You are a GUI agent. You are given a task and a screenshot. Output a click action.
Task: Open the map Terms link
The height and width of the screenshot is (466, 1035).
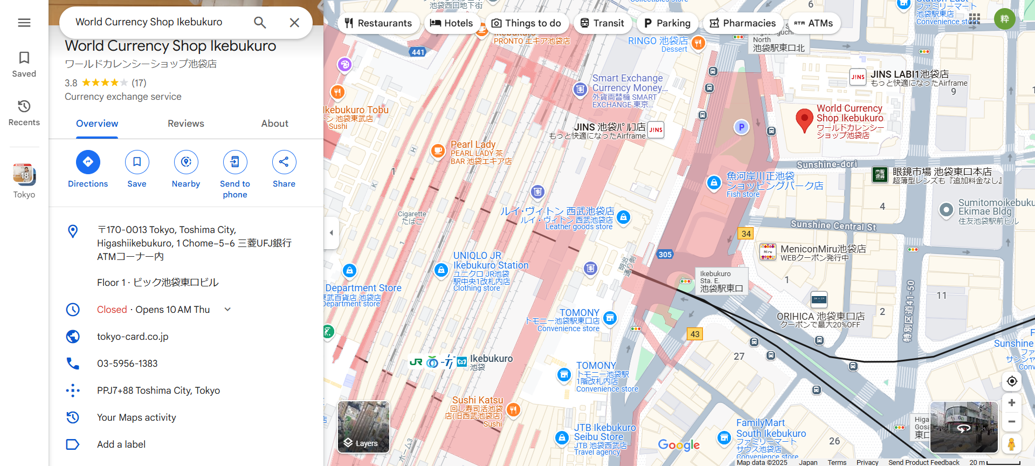[x=837, y=462]
